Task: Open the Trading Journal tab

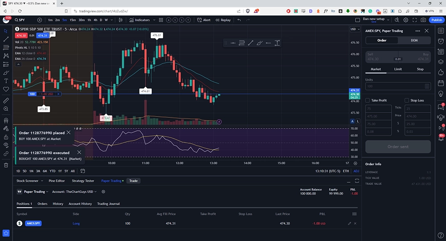Action: [108, 204]
